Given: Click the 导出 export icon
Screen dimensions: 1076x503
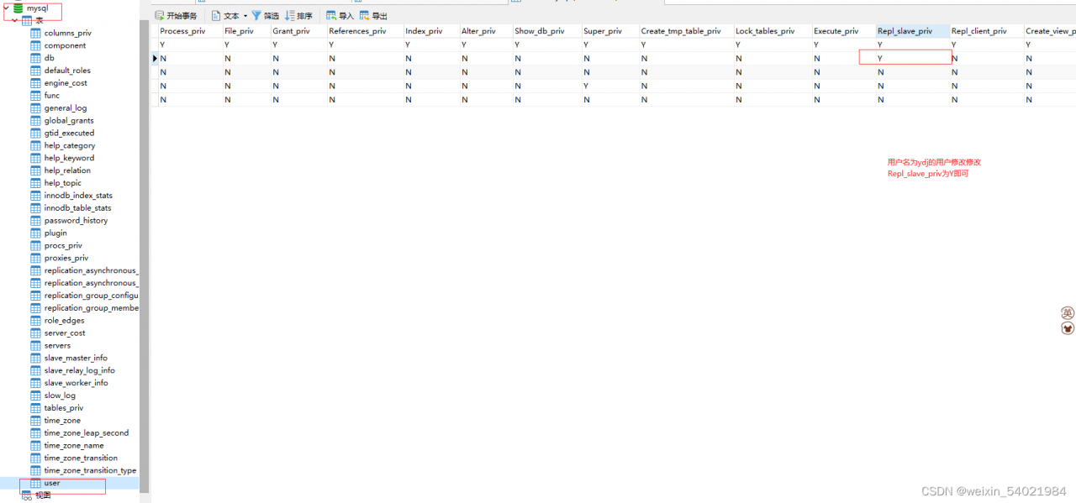Looking at the screenshot, I should [x=364, y=16].
